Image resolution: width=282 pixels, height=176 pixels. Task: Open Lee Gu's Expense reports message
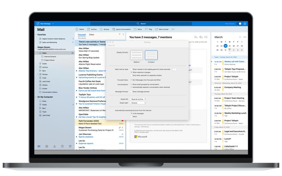click(x=100, y=142)
